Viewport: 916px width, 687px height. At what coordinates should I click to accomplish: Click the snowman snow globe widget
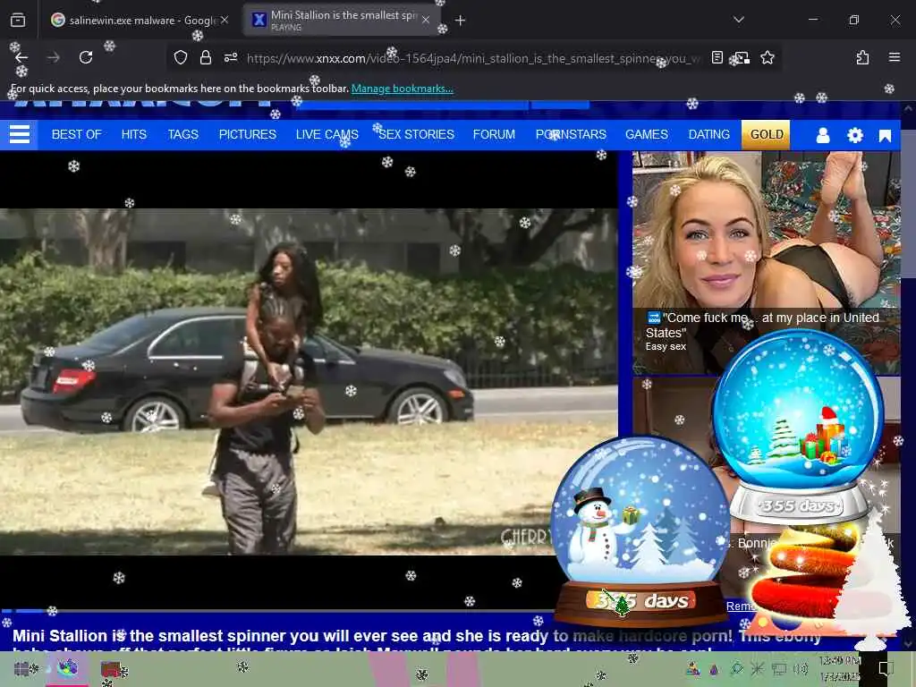pos(640,531)
